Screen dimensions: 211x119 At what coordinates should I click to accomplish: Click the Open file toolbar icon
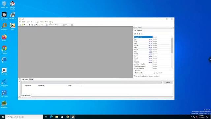tap(23, 25)
